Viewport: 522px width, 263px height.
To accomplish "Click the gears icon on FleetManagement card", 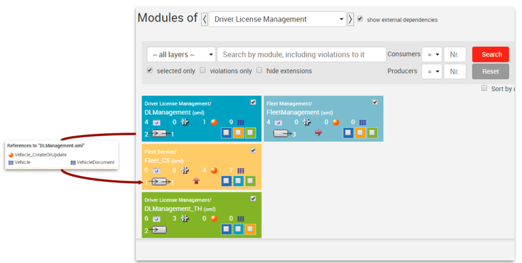I will 307,122.
